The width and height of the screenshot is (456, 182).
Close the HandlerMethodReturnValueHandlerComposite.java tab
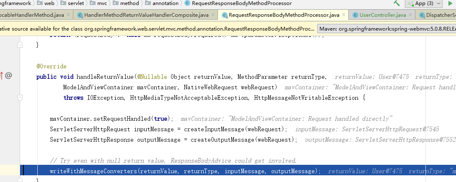pyautogui.click(x=213, y=15)
